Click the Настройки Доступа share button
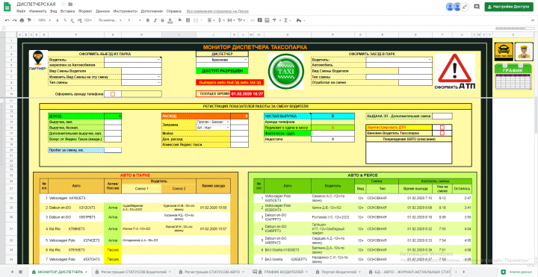 (509, 7)
